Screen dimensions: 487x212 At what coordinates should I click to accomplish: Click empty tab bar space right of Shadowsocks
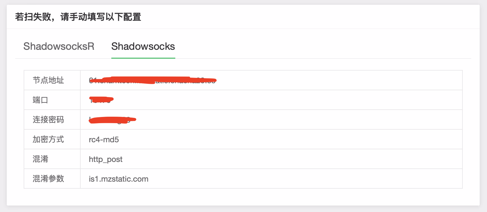[x=310, y=46]
